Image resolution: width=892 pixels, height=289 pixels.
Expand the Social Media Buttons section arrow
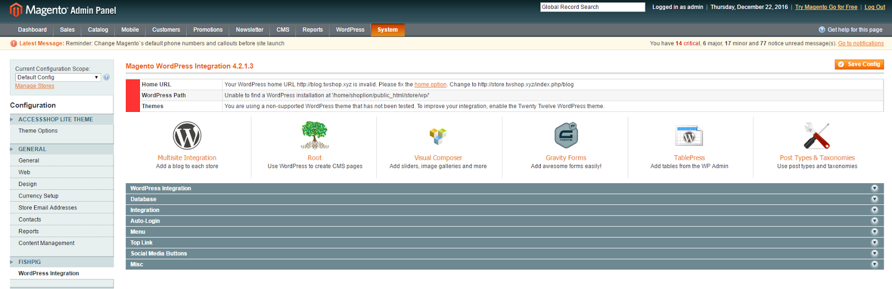pos(874,253)
